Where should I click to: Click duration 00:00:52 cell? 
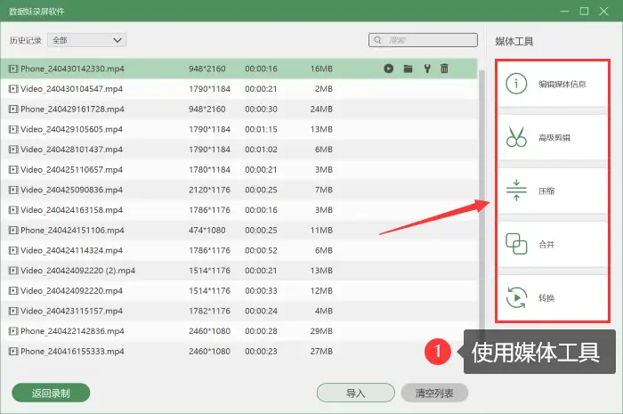(x=261, y=251)
